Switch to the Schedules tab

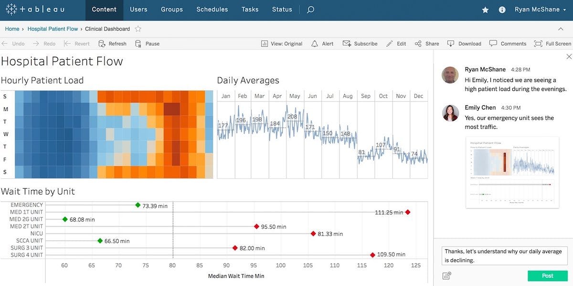tap(212, 9)
